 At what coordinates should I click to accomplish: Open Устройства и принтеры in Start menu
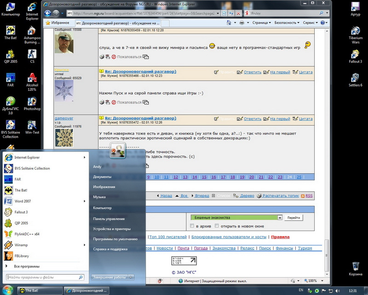pos(112,229)
